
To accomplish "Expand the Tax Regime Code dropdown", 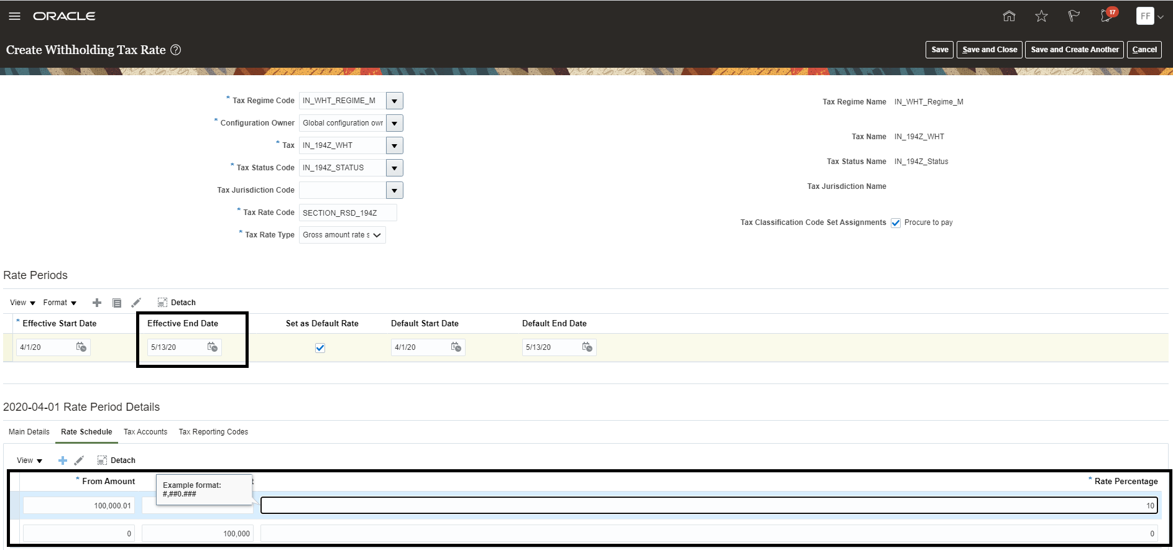I will tap(395, 101).
